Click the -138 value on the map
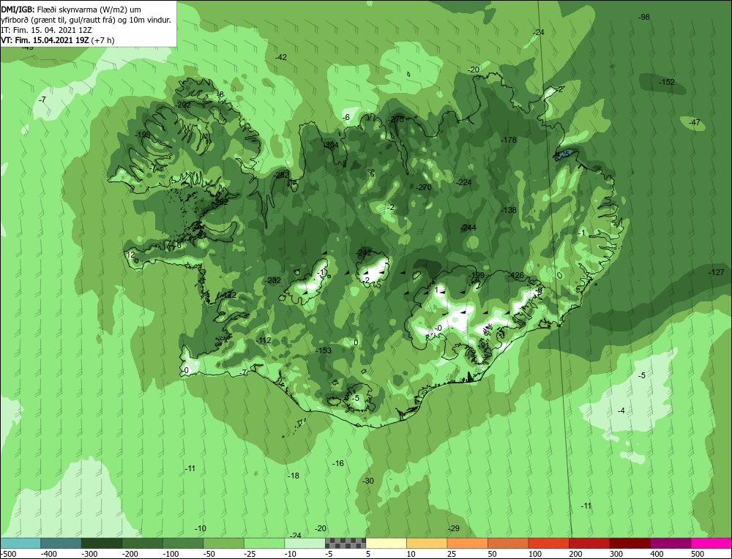 tap(509, 210)
